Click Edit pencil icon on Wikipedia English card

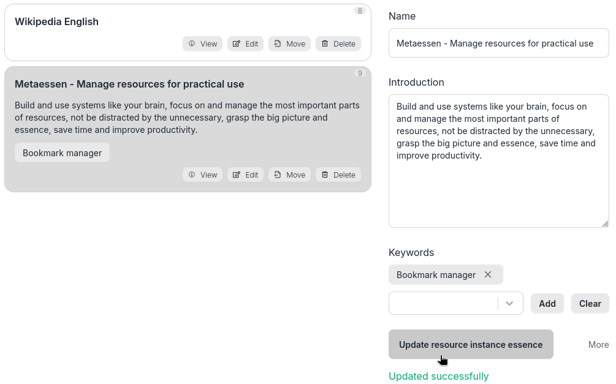point(237,44)
